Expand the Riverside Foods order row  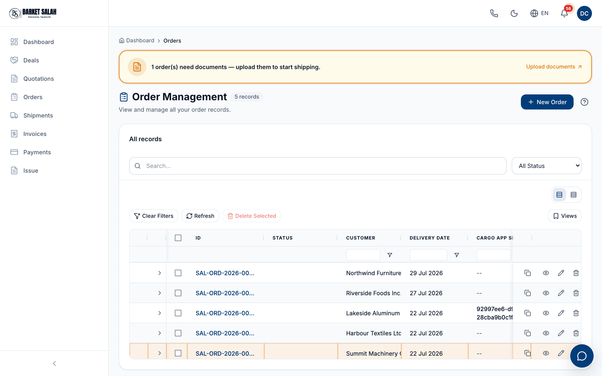pos(160,293)
